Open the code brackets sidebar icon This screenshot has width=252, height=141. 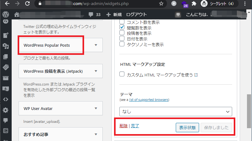[6, 99]
